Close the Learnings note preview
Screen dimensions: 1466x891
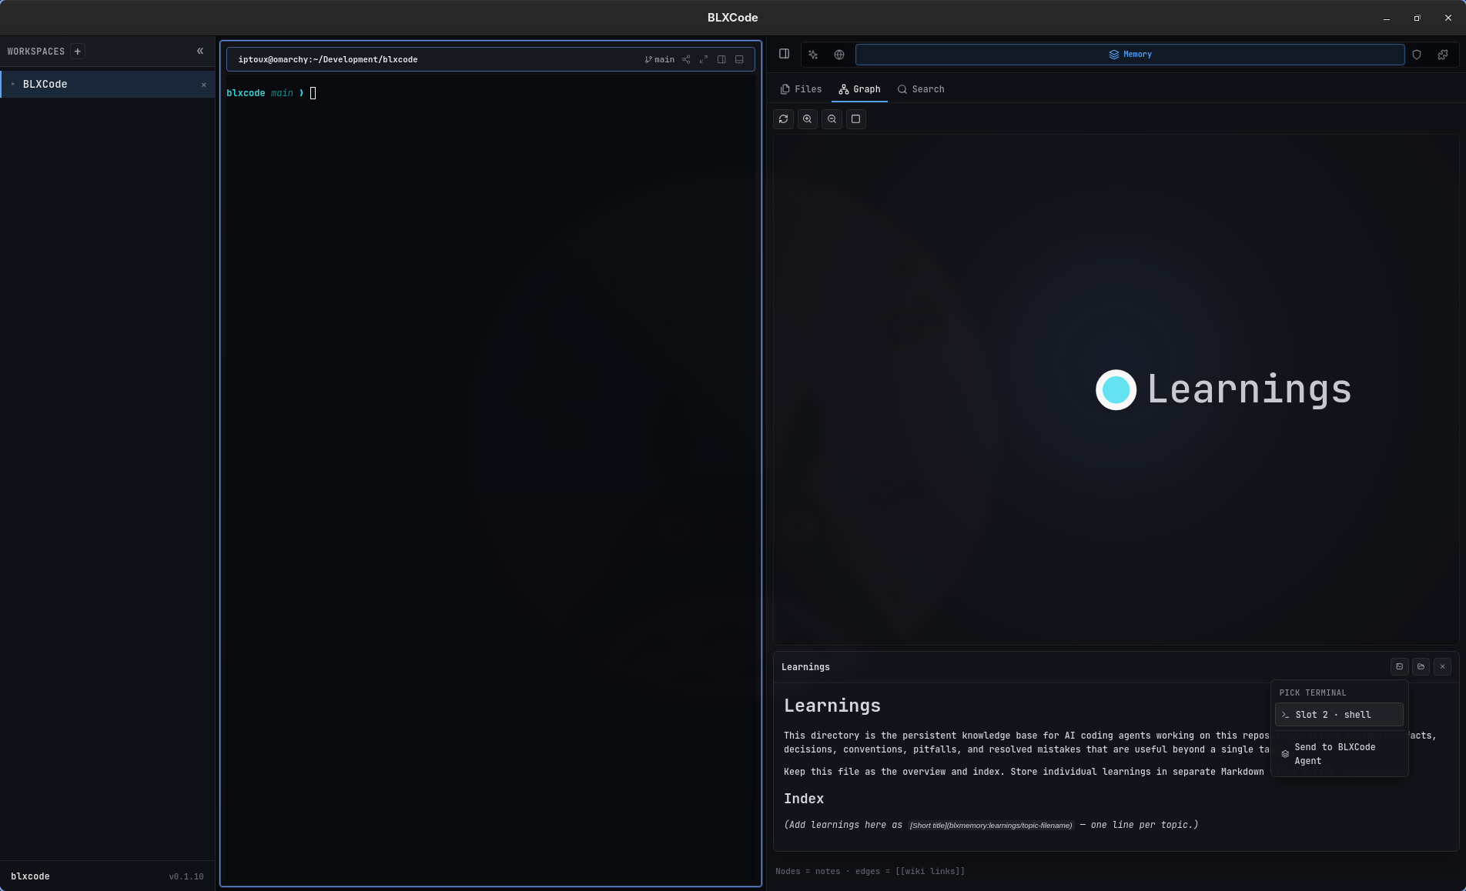[1443, 666]
